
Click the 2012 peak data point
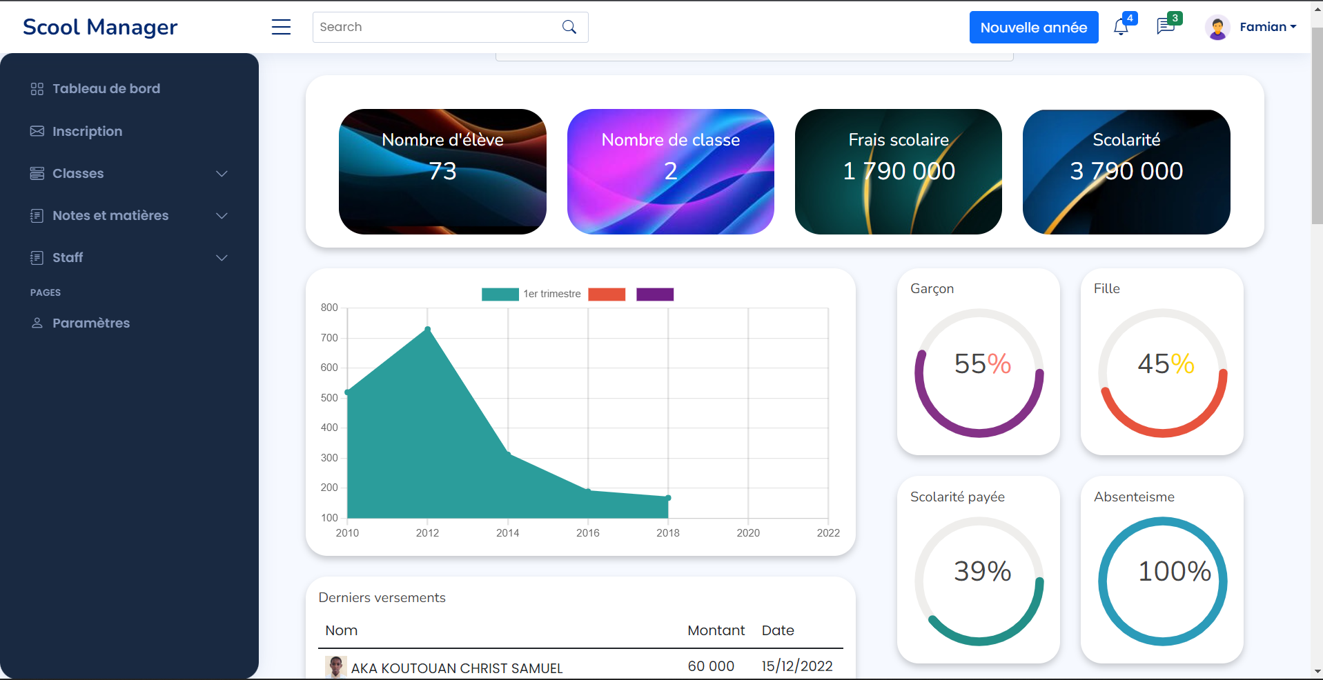coord(428,329)
